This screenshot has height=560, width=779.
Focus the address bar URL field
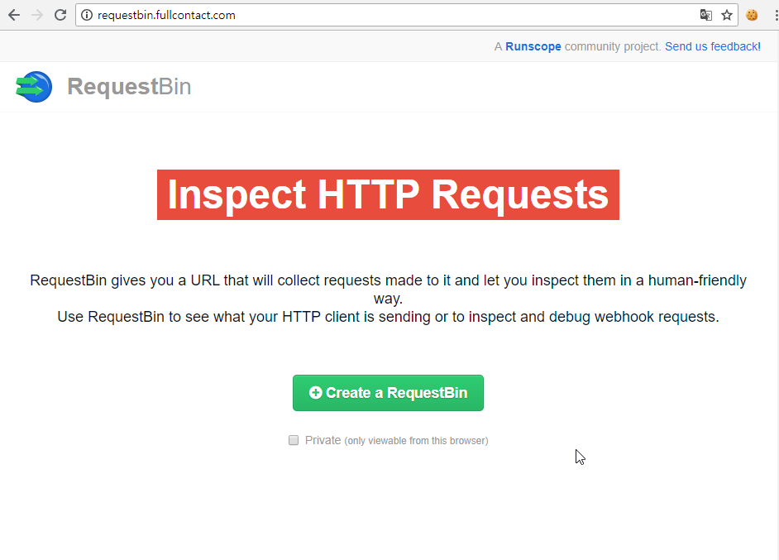click(x=331, y=15)
